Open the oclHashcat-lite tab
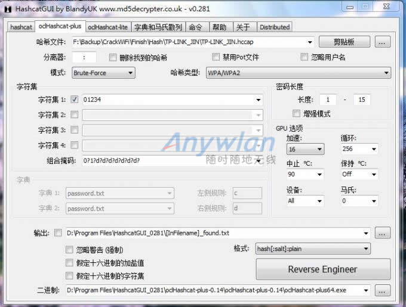 point(107,27)
